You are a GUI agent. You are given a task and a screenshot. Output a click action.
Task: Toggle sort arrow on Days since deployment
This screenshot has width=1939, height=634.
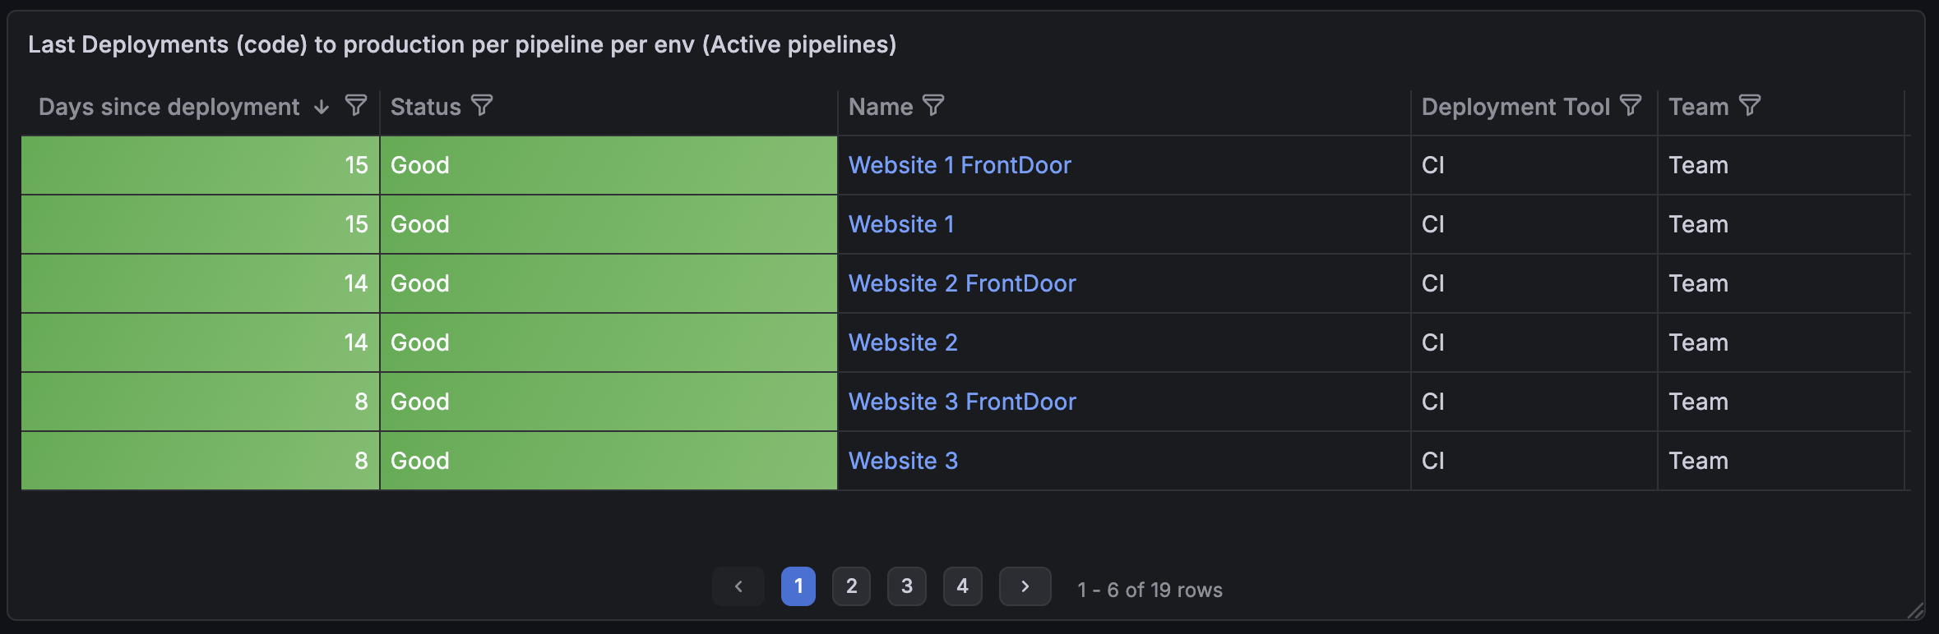click(322, 107)
